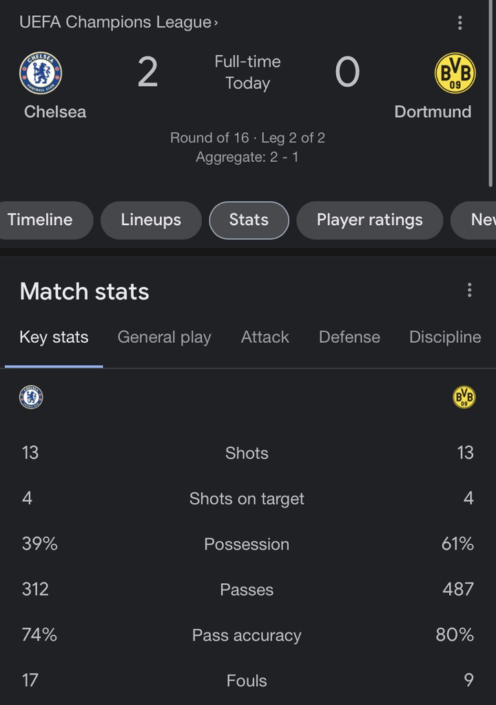Click the Dortmund team name

click(x=433, y=112)
